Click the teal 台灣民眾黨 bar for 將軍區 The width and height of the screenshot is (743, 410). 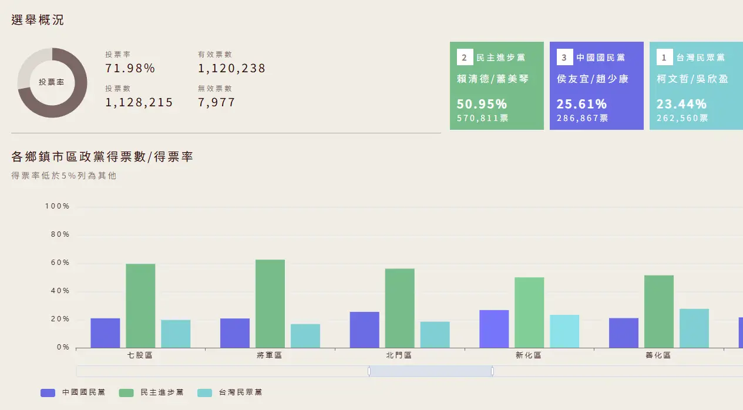pyautogui.click(x=305, y=336)
